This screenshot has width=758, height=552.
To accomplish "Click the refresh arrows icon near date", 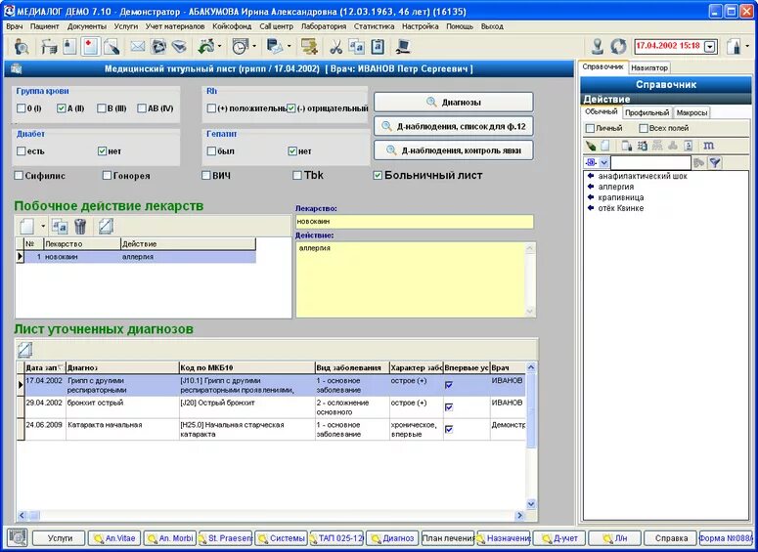I will coord(618,46).
